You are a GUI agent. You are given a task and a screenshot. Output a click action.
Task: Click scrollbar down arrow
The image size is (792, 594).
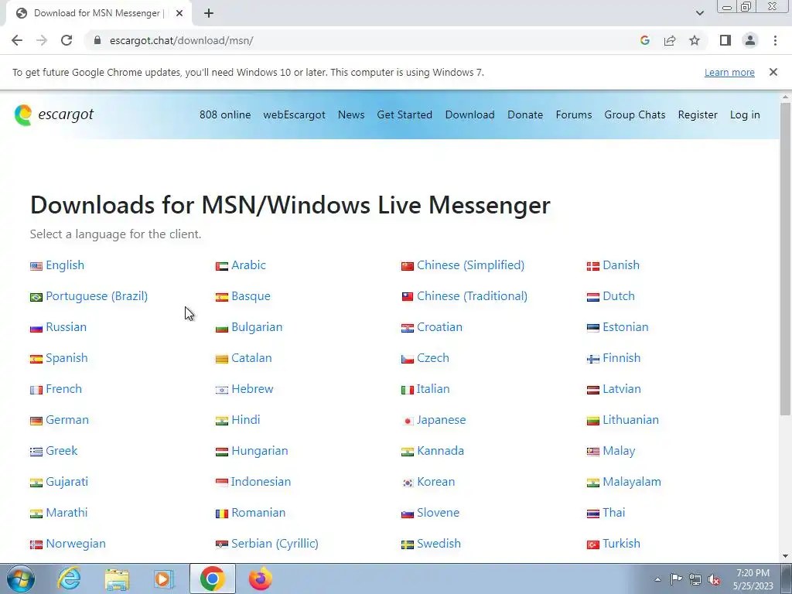[786, 556]
